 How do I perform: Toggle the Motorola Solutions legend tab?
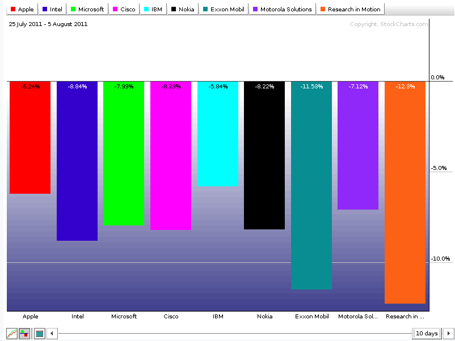[x=283, y=9]
